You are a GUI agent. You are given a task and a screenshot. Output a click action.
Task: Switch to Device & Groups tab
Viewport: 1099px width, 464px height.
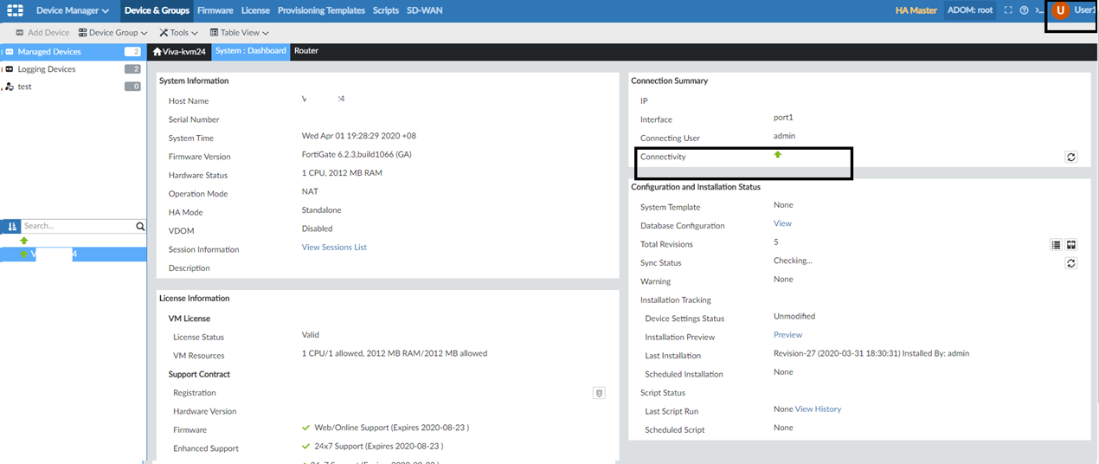tap(156, 10)
